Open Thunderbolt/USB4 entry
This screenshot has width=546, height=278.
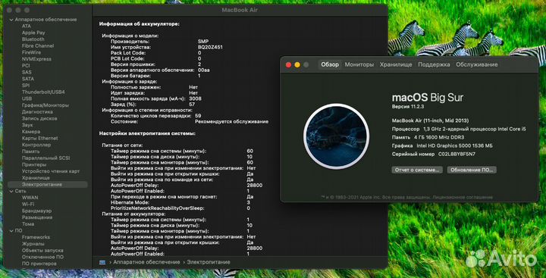pos(43,92)
